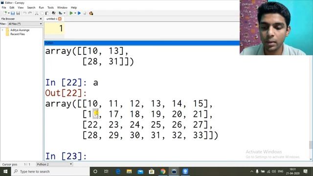
Task: Click the Python console title bar
Action: coord(142,43)
